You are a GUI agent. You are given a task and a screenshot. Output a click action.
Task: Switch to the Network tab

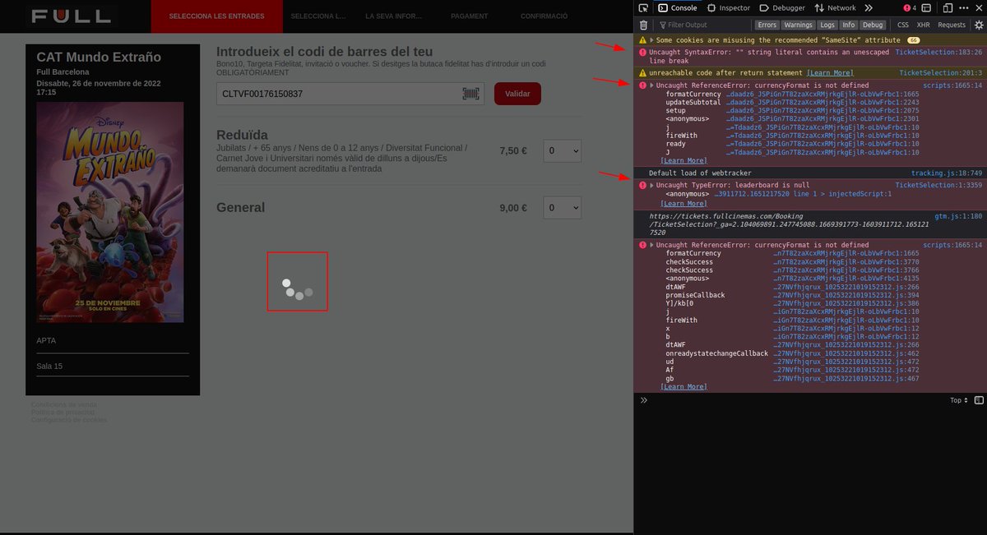click(x=835, y=7)
